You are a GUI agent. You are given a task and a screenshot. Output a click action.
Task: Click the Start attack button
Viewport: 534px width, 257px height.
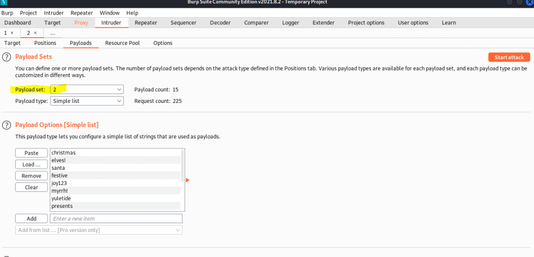pyautogui.click(x=509, y=57)
